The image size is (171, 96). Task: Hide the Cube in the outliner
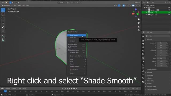click(169, 13)
